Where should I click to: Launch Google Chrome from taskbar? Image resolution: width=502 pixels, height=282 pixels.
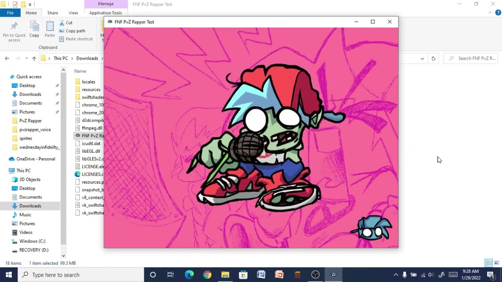point(207,275)
